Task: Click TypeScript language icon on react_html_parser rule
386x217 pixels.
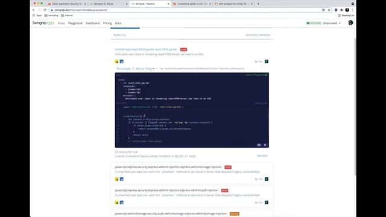Action: click(x=122, y=61)
